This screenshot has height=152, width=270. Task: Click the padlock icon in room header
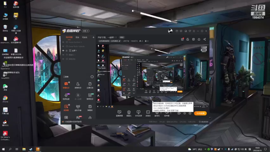coord(188,39)
